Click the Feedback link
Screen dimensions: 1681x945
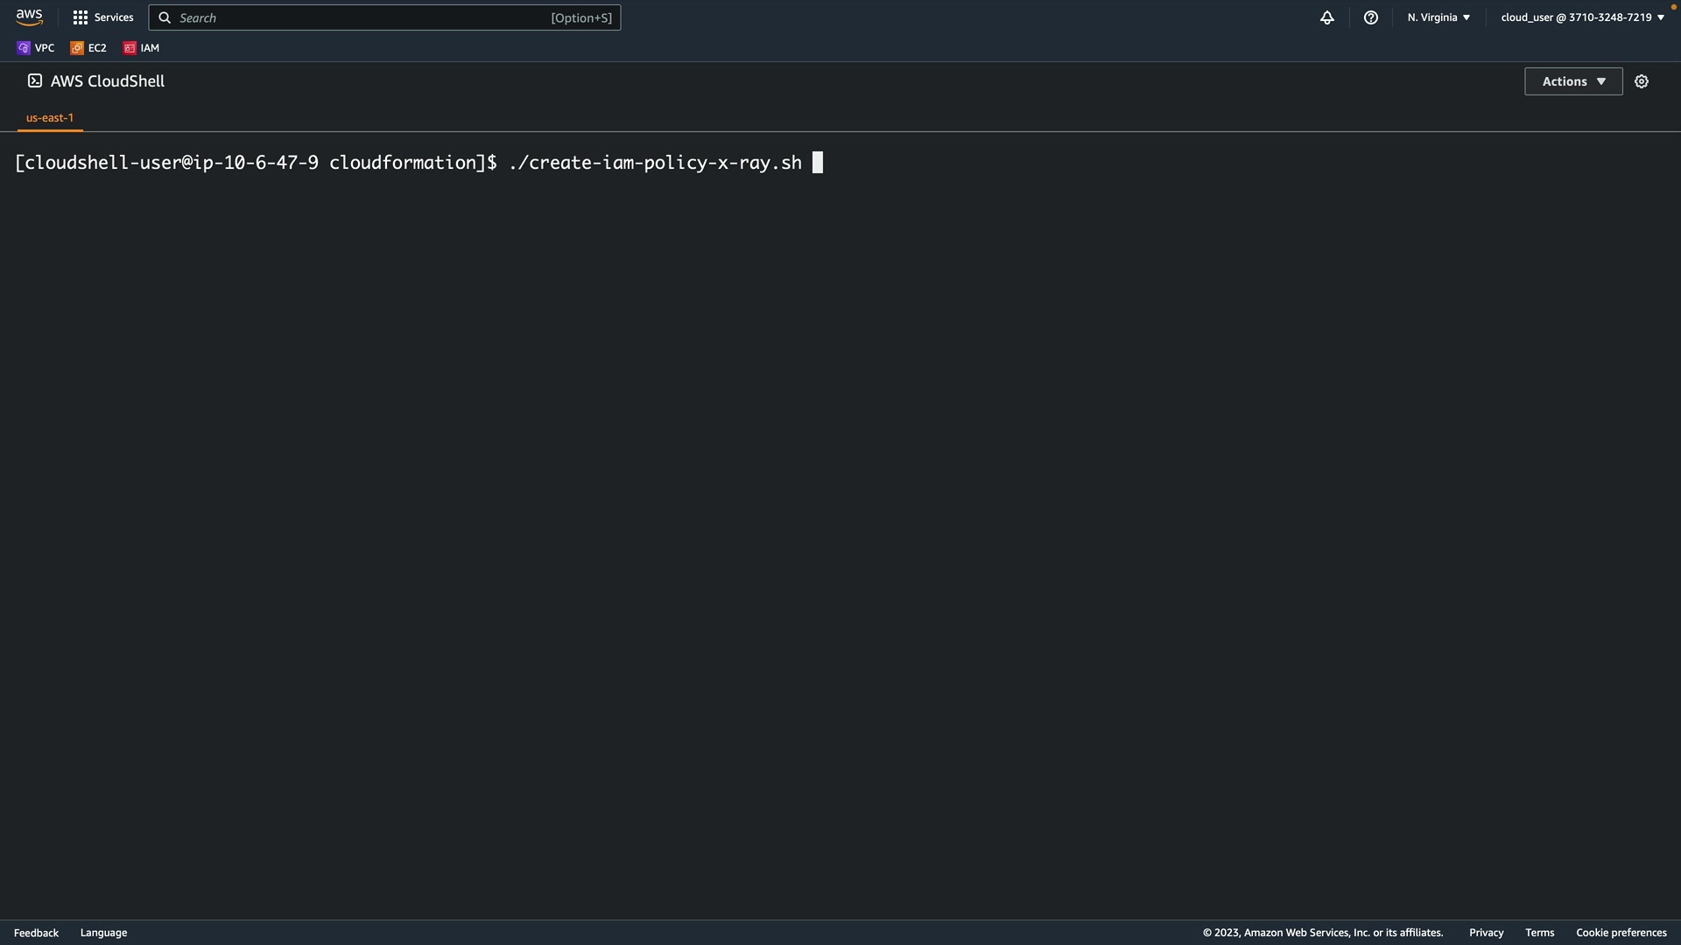pyautogui.click(x=36, y=933)
